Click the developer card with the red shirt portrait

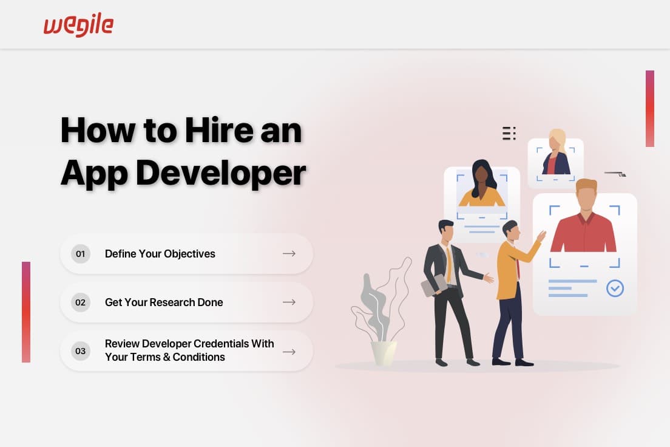click(x=584, y=254)
